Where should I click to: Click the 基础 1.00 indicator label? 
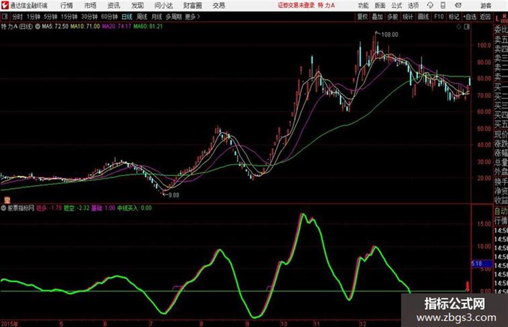coord(103,208)
